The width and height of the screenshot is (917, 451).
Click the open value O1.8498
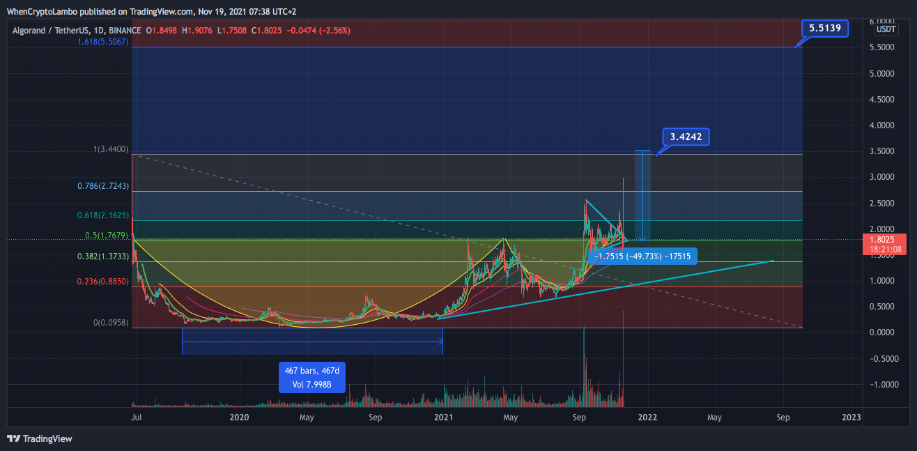click(161, 31)
